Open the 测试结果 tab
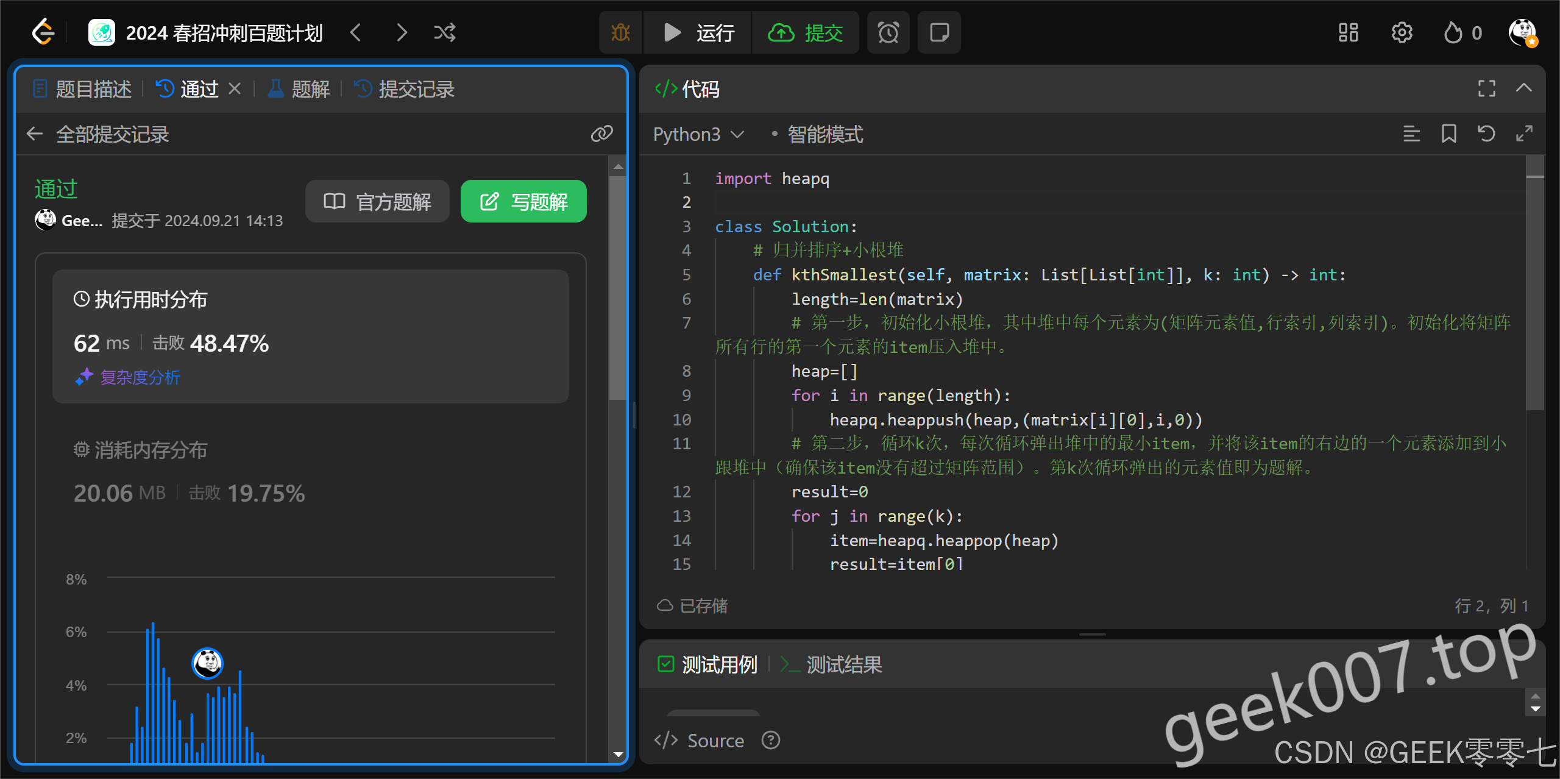Image resolution: width=1560 pixels, height=779 pixels. point(843,664)
